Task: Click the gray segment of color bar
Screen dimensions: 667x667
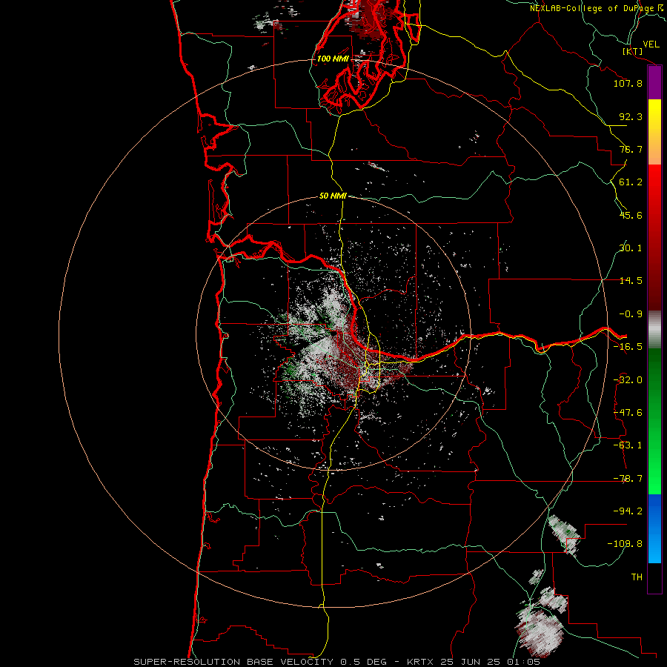Action: [x=654, y=330]
